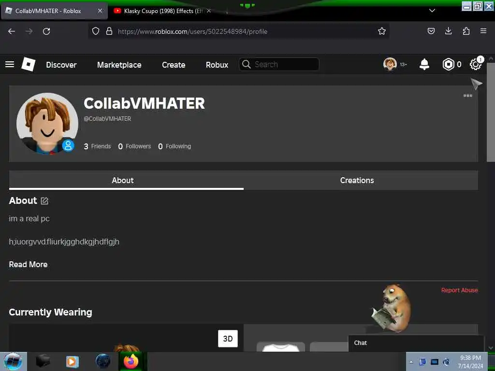Open the Marketplace menu item
495x371 pixels.
click(119, 65)
